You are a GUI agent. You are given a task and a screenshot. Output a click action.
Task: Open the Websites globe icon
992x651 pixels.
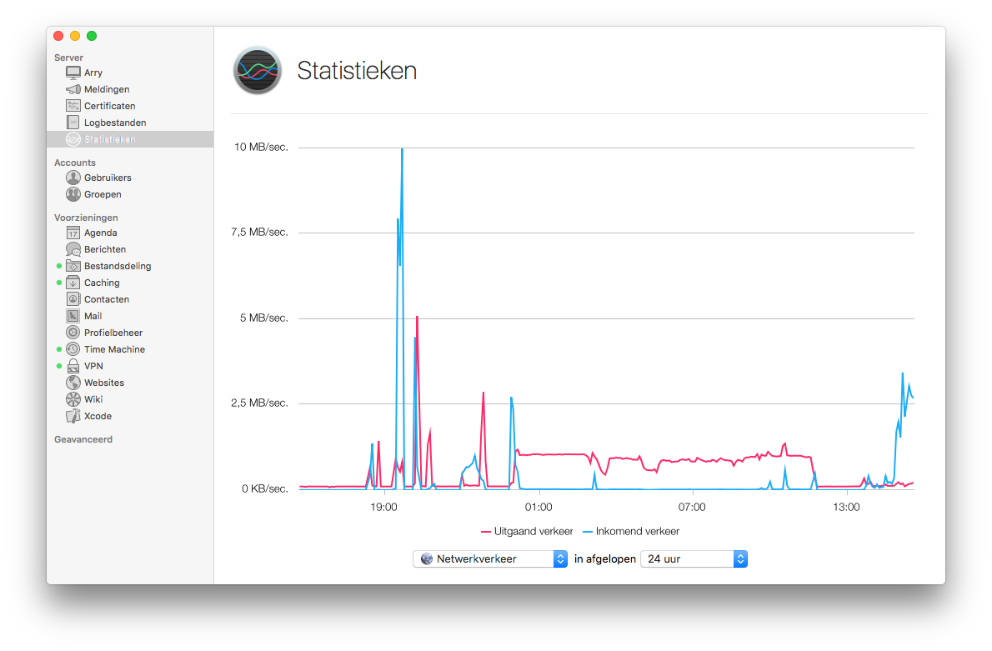coord(73,383)
